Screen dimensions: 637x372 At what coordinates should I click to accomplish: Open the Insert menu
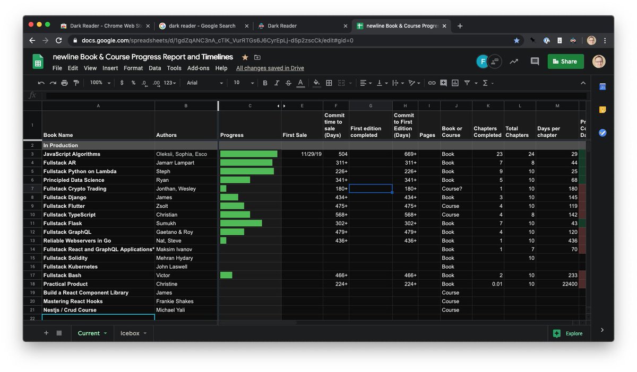(110, 68)
